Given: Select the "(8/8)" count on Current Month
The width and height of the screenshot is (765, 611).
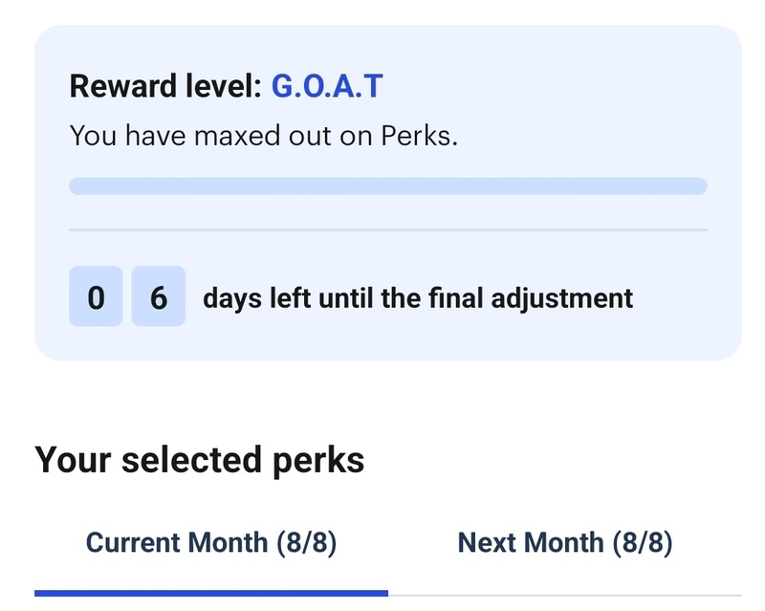Looking at the screenshot, I should 306,543.
